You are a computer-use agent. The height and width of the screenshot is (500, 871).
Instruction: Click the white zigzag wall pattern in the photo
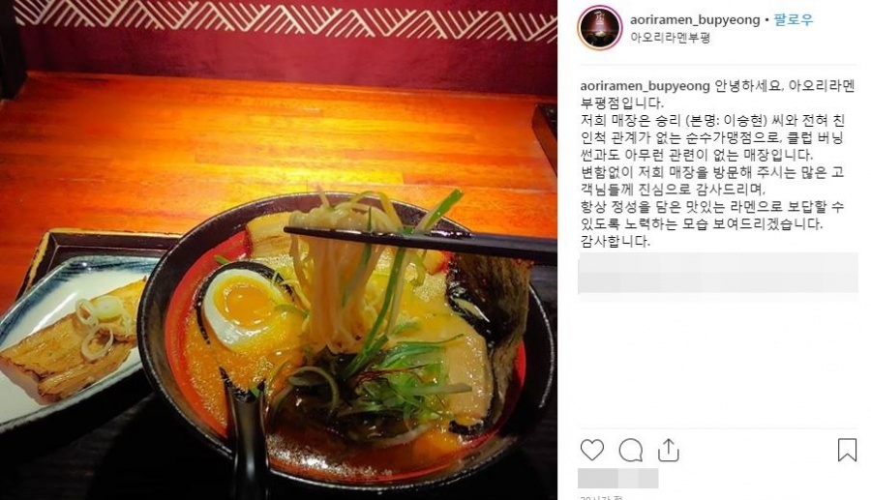click(x=286, y=19)
